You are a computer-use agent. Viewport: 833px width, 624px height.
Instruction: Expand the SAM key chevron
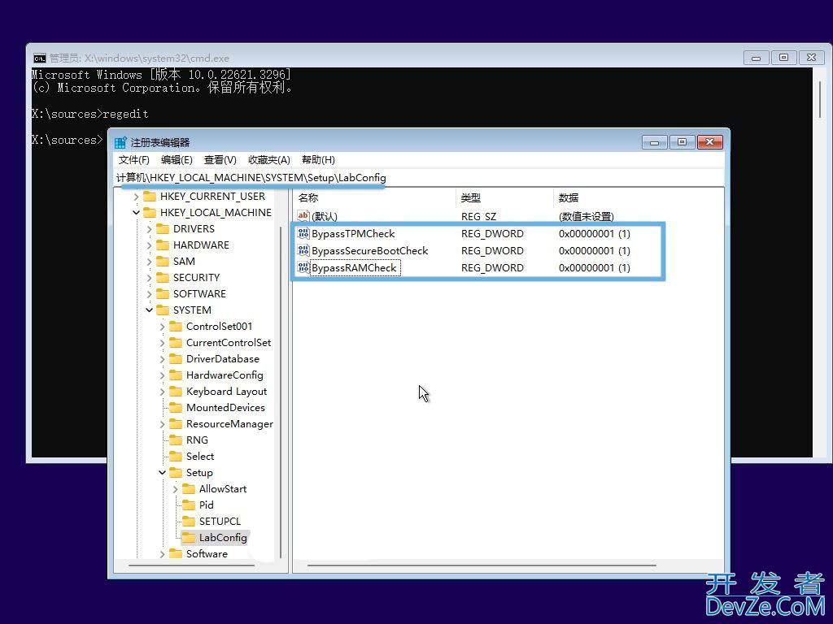(150, 262)
